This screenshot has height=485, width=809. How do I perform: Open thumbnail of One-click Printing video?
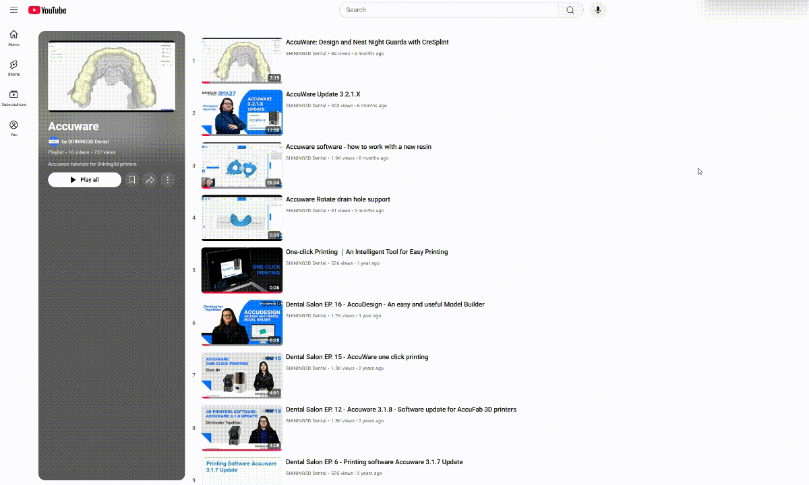(242, 271)
